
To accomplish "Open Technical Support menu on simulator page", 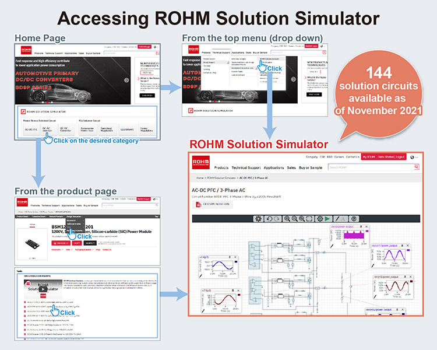I will [x=246, y=168].
